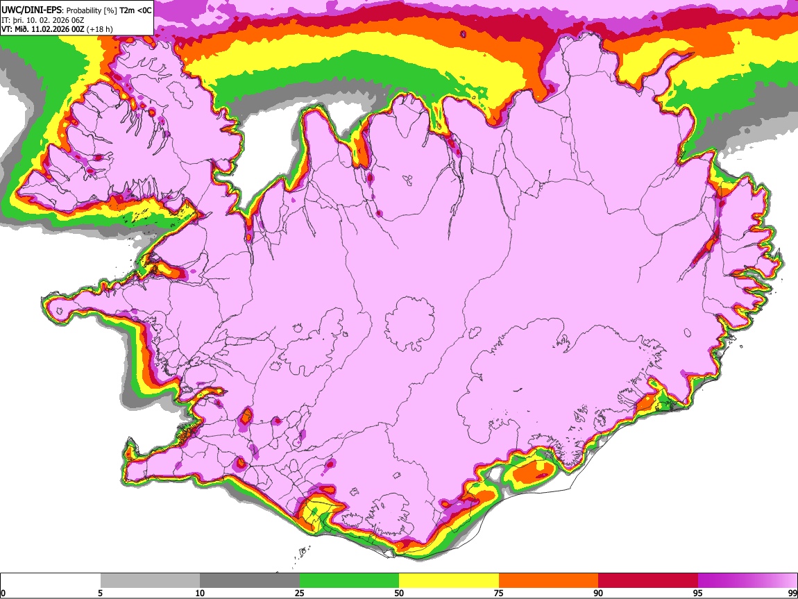This screenshot has width=798, height=599.
Task: Click legend tick label '50'
Action: (399, 593)
